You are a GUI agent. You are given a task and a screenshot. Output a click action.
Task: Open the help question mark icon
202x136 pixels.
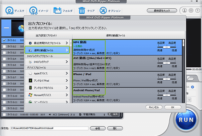click(198, 10)
